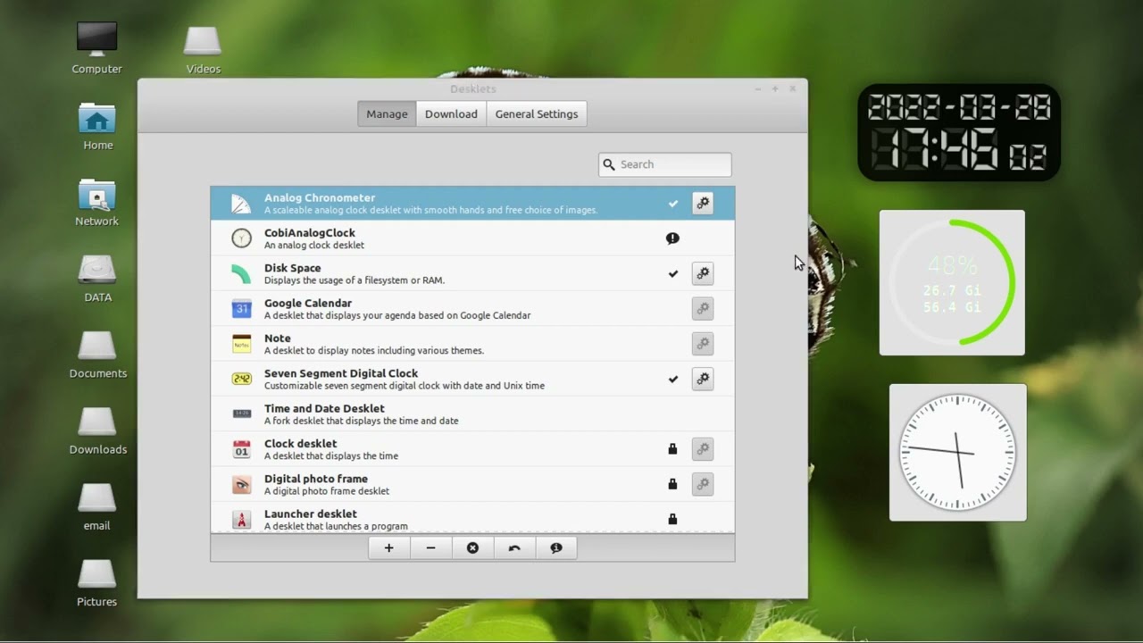Click Clock desklet calendar icon
The width and height of the screenshot is (1143, 643).
(x=241, y=449)
